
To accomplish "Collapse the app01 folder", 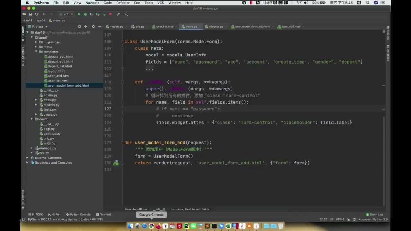I will coord(32,37).
